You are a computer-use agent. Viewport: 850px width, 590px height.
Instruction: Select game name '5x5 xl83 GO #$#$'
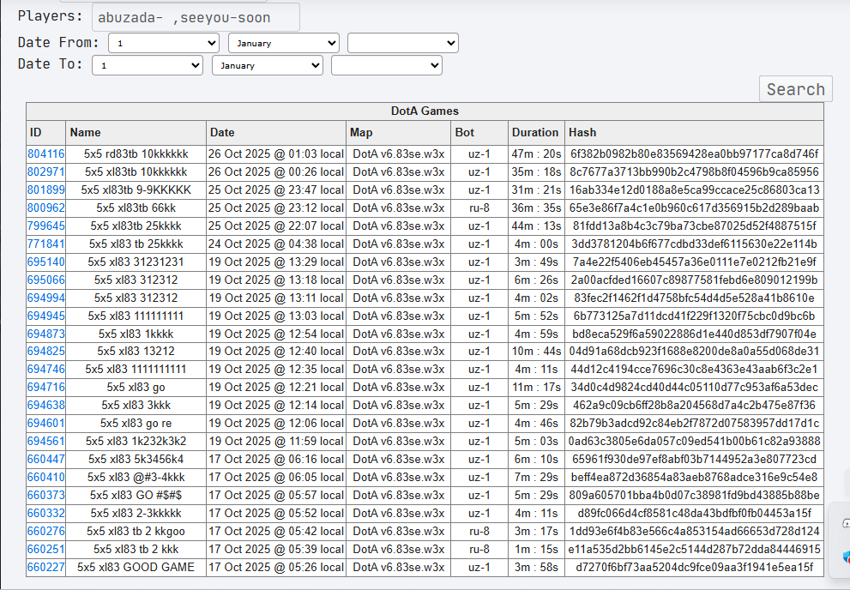point(136,495)
